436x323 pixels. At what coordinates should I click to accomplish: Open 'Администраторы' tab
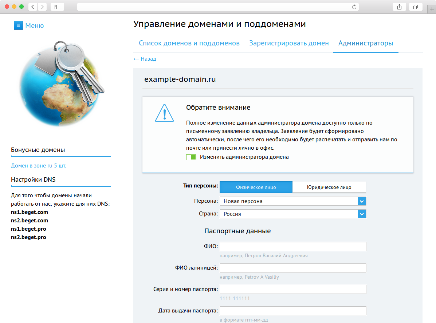(x=366, y=43)
